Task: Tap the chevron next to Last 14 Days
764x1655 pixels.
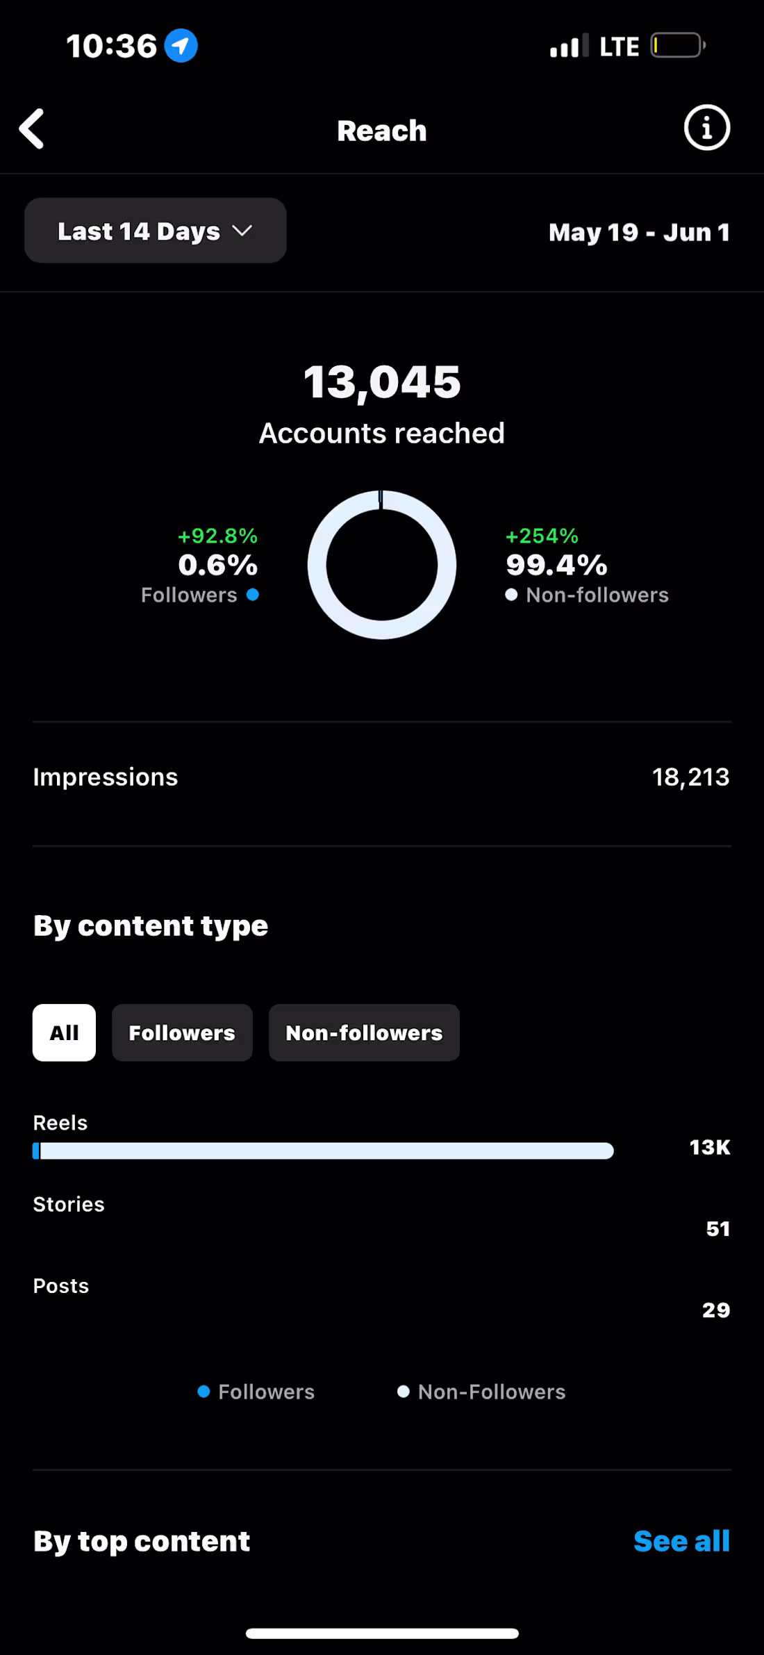Action: click(242, 231)
